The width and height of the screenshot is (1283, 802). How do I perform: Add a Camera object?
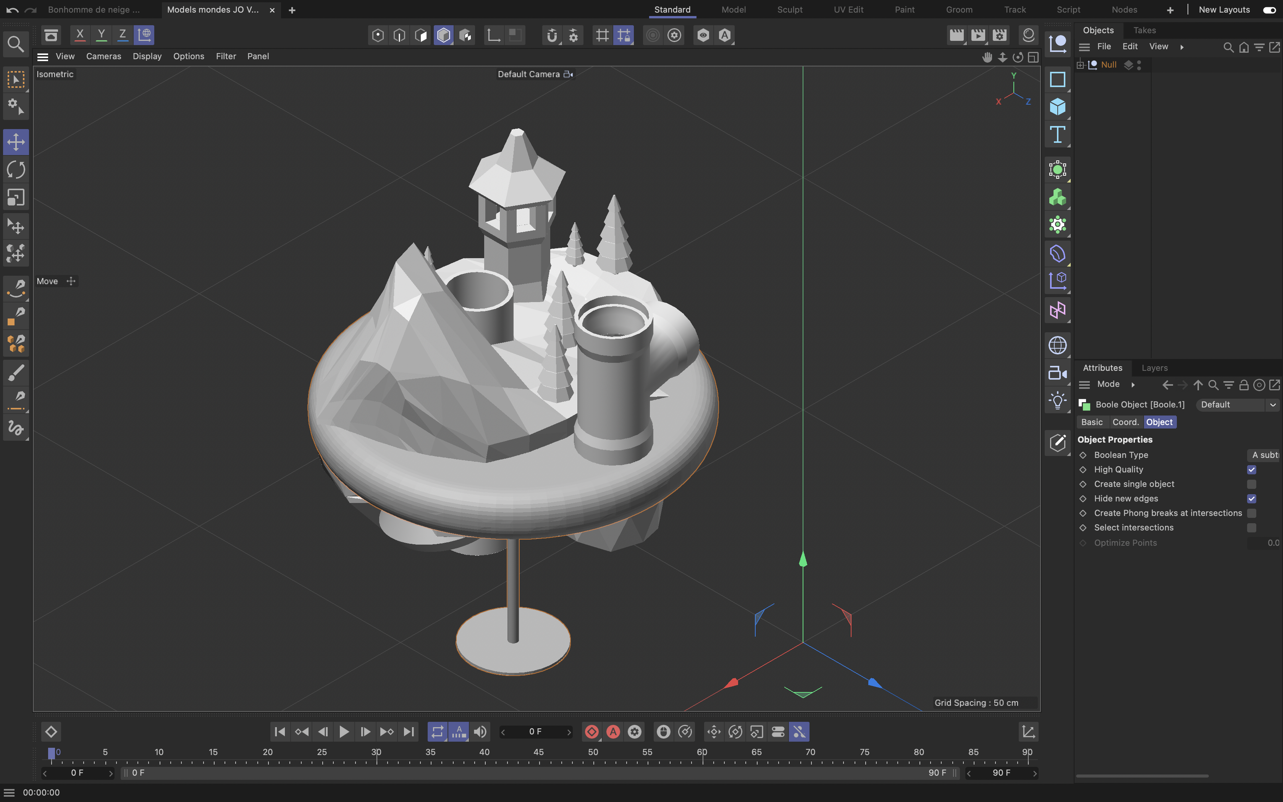coord(1057,374)
